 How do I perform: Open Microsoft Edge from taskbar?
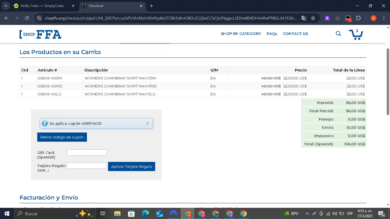pyautogui.click(x=145, y=214)
